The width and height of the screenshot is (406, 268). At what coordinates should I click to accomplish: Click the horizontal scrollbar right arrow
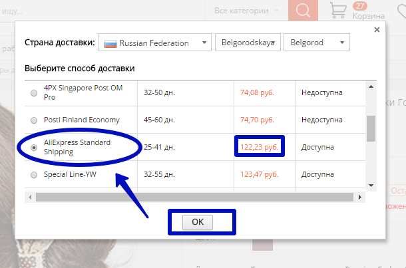[x=360, y=197]
